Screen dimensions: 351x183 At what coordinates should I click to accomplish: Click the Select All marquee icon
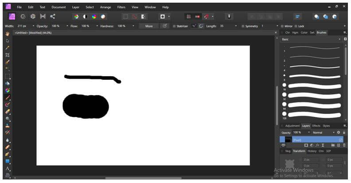[126, 16]
